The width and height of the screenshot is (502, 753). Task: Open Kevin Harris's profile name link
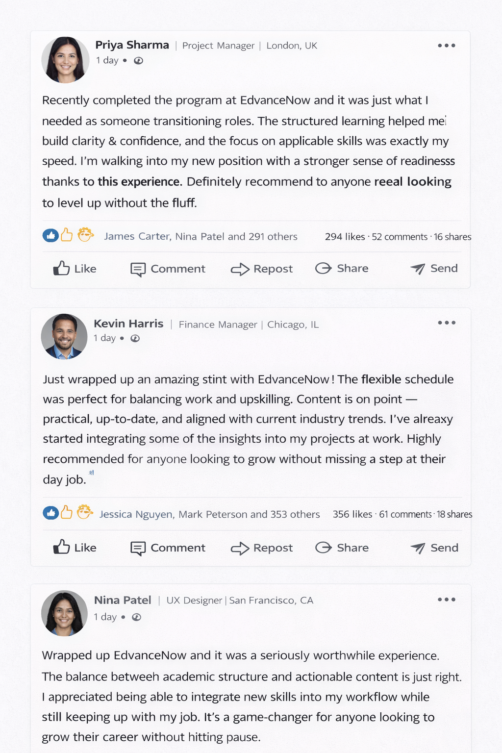128,324
